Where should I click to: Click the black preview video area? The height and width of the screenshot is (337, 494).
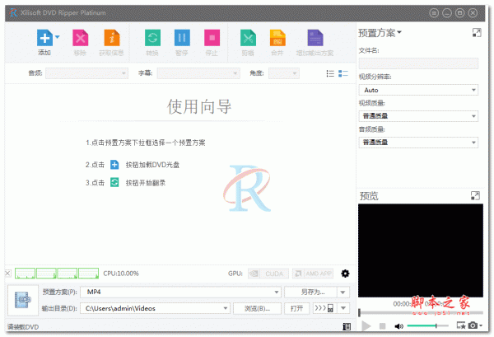(421, 250)
